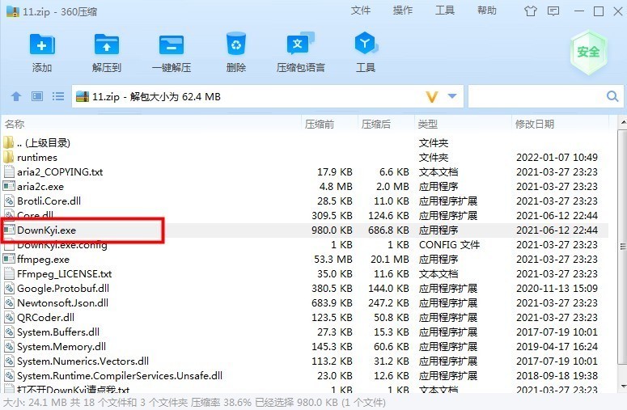Click the 2020-11-13 15:09 date cell
The width and height of the screenshot is (627, 410).
pyautogui.click(x=557, y=288)
